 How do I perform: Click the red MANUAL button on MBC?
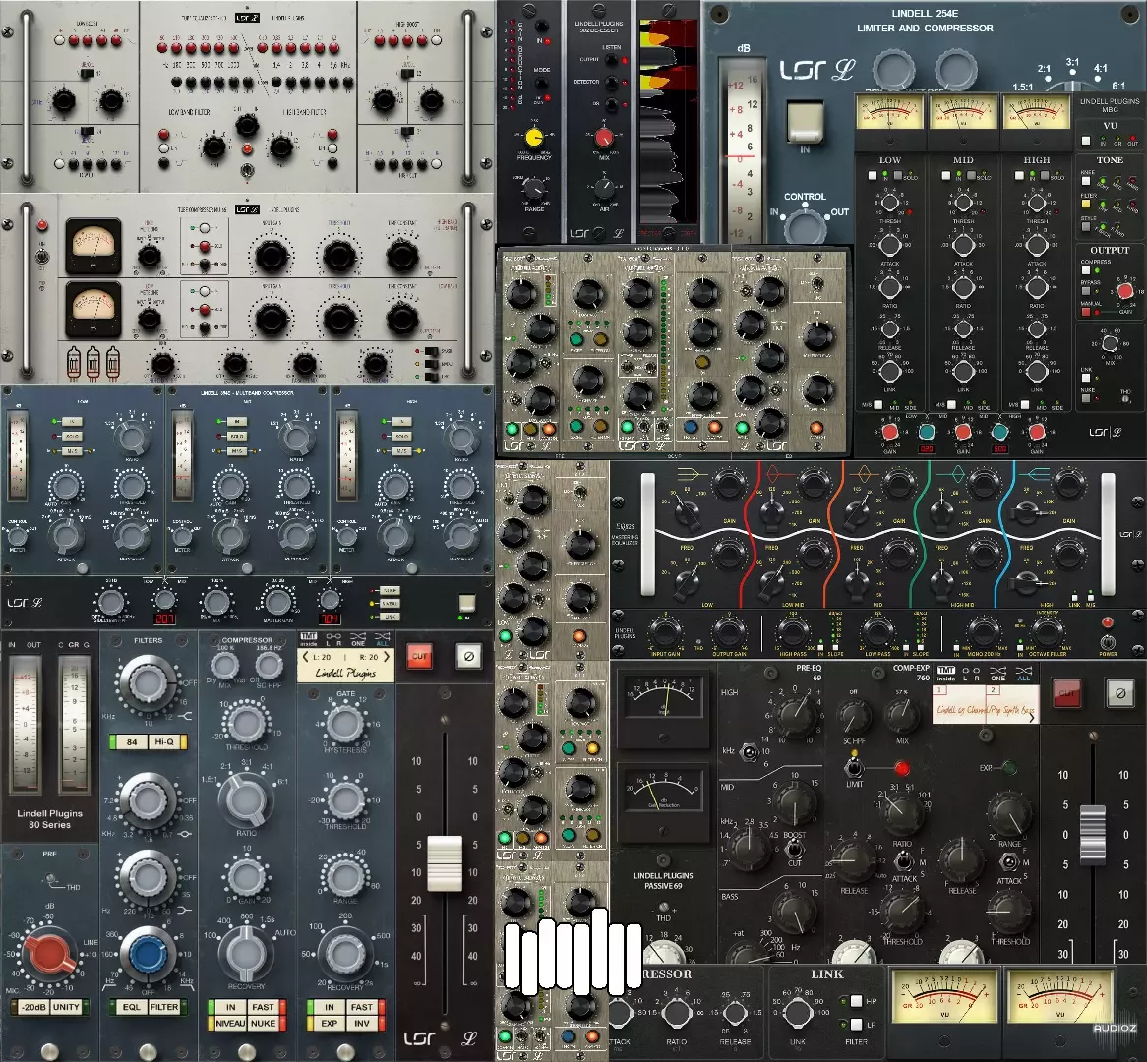click(x=1086, y=312)
